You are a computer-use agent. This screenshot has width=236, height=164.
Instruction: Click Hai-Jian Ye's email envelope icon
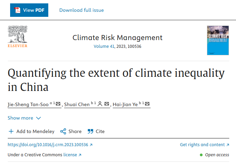[147, 104]
